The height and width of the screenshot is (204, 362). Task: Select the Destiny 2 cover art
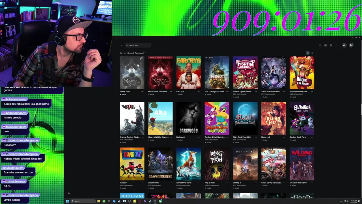click(245, 164)
